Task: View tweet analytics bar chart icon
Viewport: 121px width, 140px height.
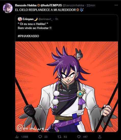Action: coord(17,137)
